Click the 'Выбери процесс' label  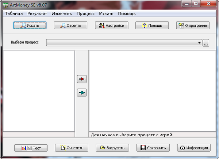pyautogui.click(x=25, y=42)
